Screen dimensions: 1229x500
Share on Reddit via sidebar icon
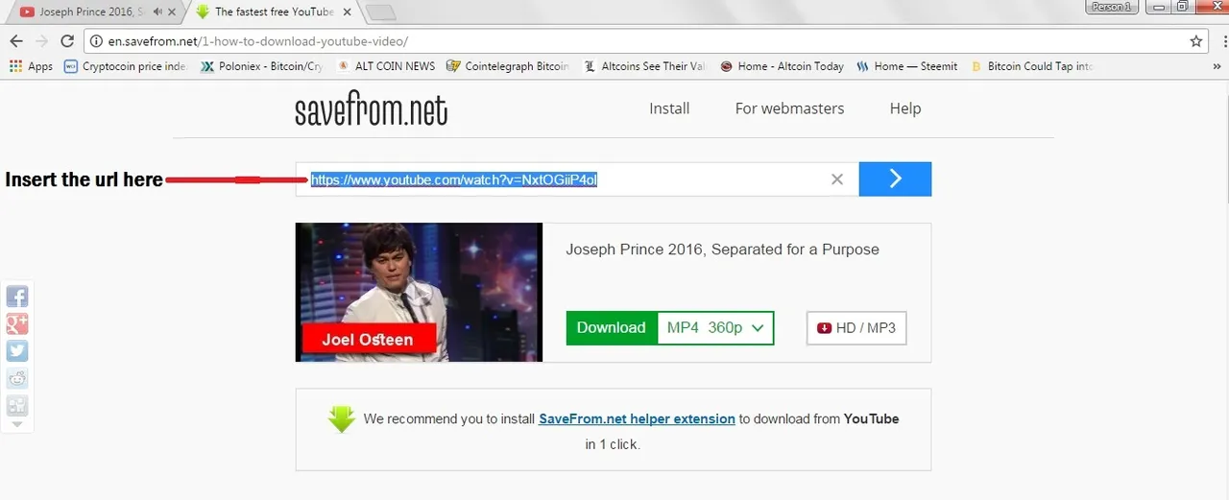point(17,378)
